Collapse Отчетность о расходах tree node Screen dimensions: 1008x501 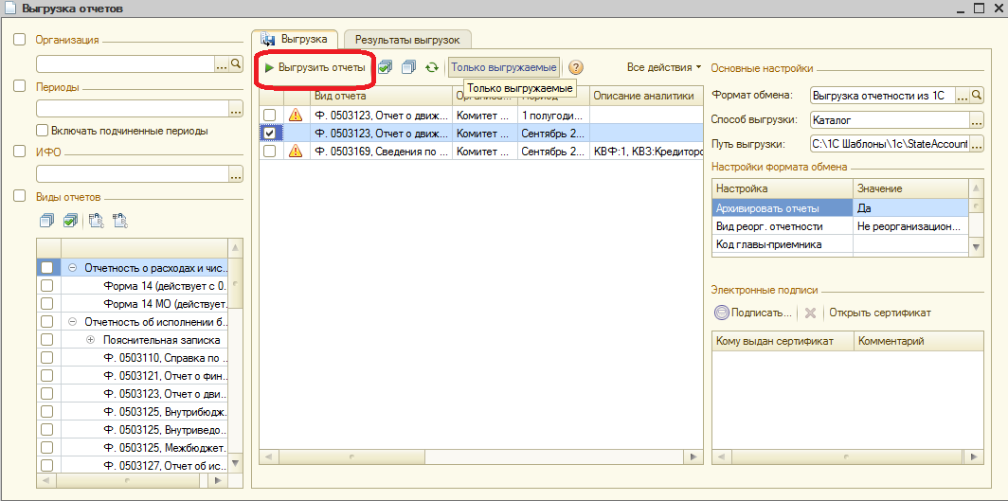tap(72, 267)
